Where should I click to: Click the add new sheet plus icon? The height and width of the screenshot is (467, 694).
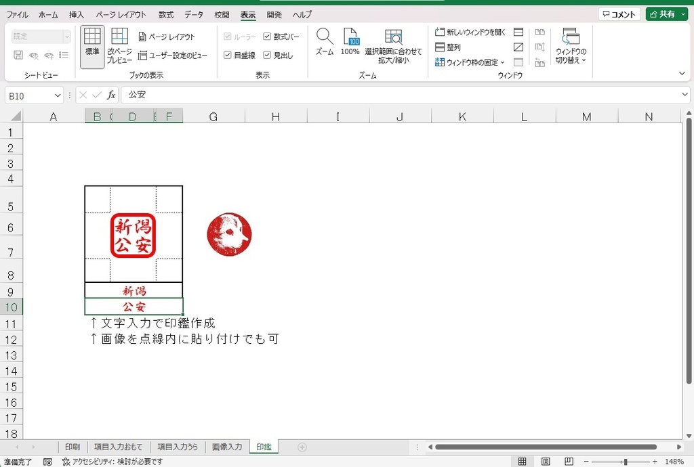pyautogui.click(x=302, y=447)
